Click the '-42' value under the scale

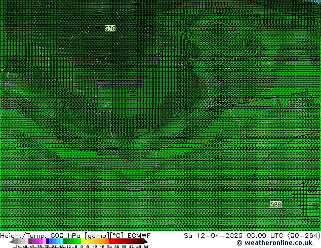click(x=31, y=246)
